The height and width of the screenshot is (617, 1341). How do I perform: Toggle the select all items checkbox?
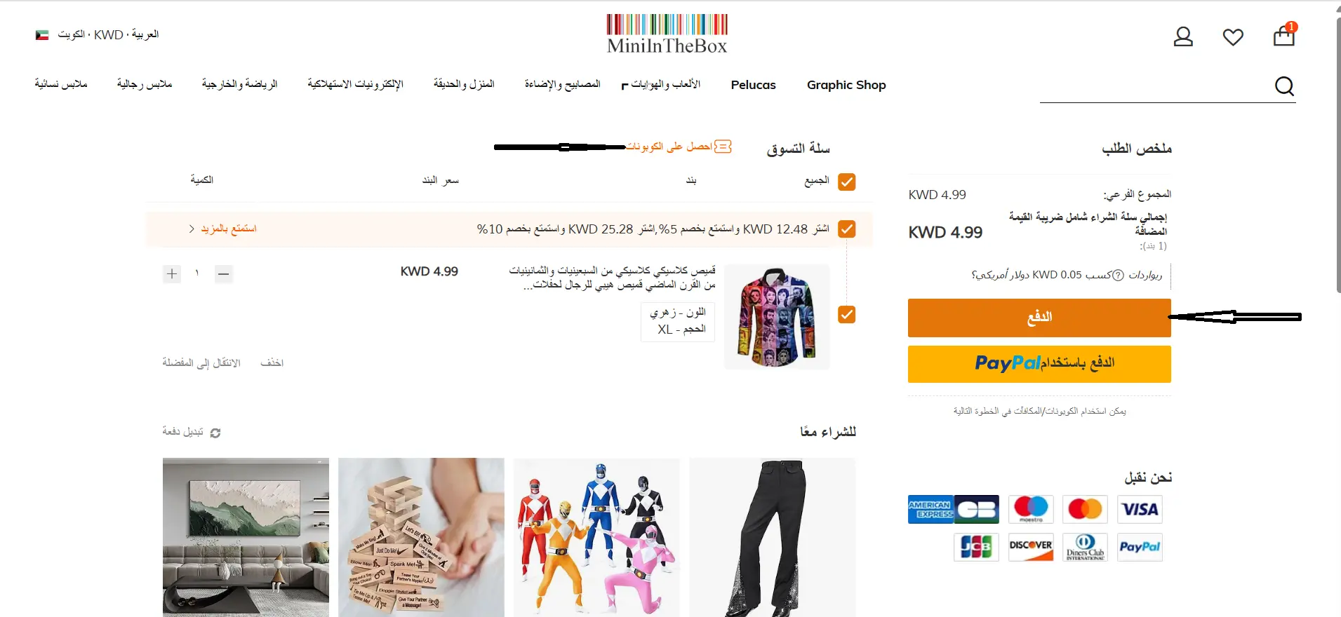(x=847, y=182)
